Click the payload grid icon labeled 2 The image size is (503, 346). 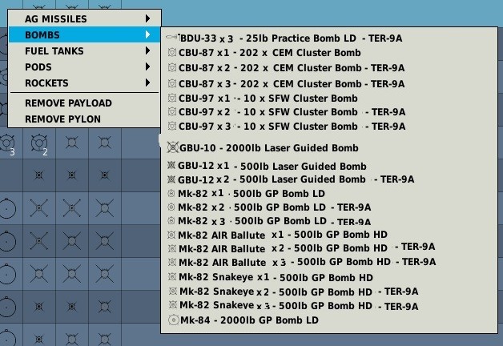[x=39, y=143]
